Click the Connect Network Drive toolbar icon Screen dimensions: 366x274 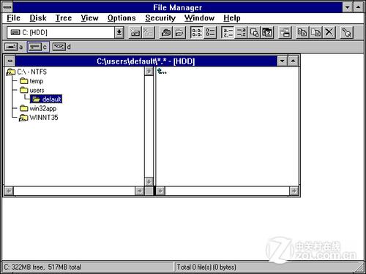135,32
